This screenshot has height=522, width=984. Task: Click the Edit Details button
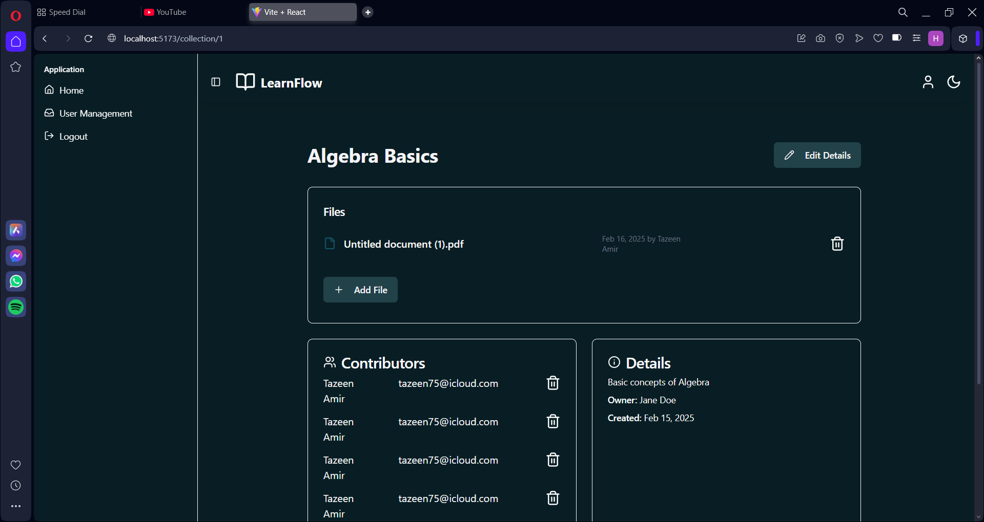coord(817,155)
